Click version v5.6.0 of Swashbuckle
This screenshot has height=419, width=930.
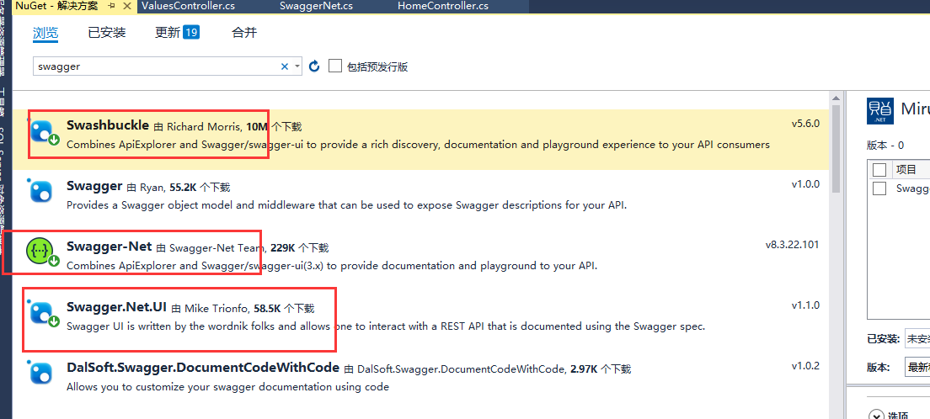tap(805, 124)
